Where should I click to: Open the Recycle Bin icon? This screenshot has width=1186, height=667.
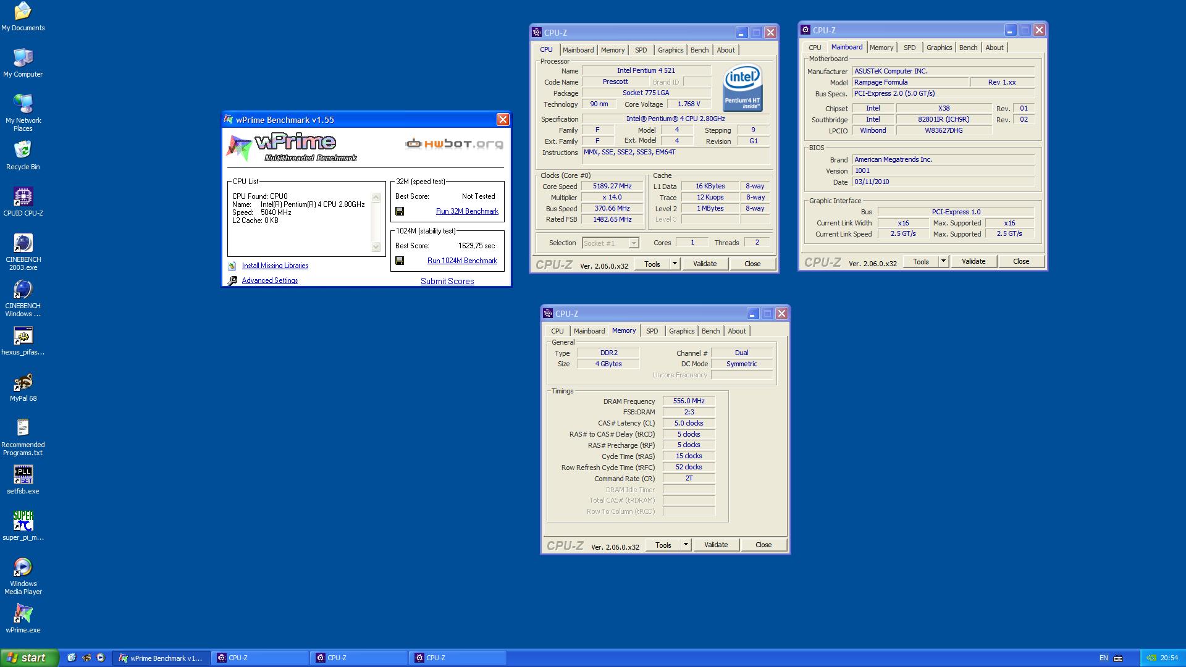click(23, 156)
